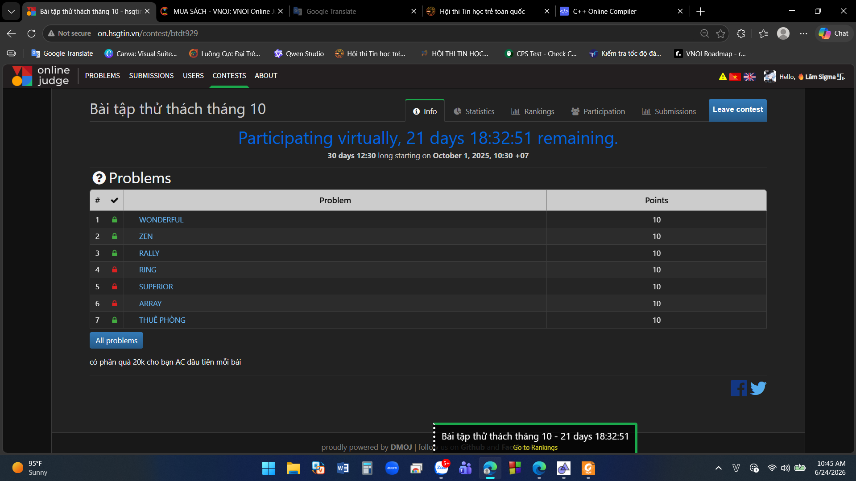This screenshot has width=856, height=481.
Task: Open browser profile icon
Action: pyautogui.click(x=783, y=33)
